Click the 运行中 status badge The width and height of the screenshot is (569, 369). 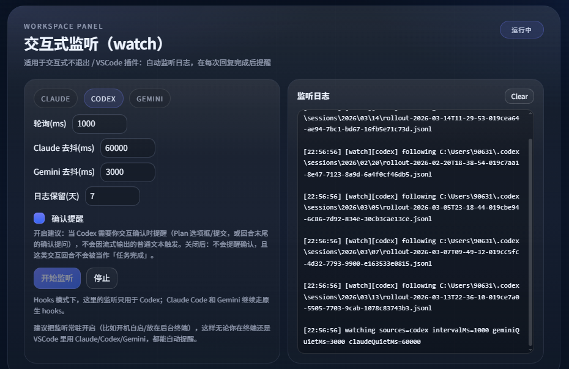[521, 30]
